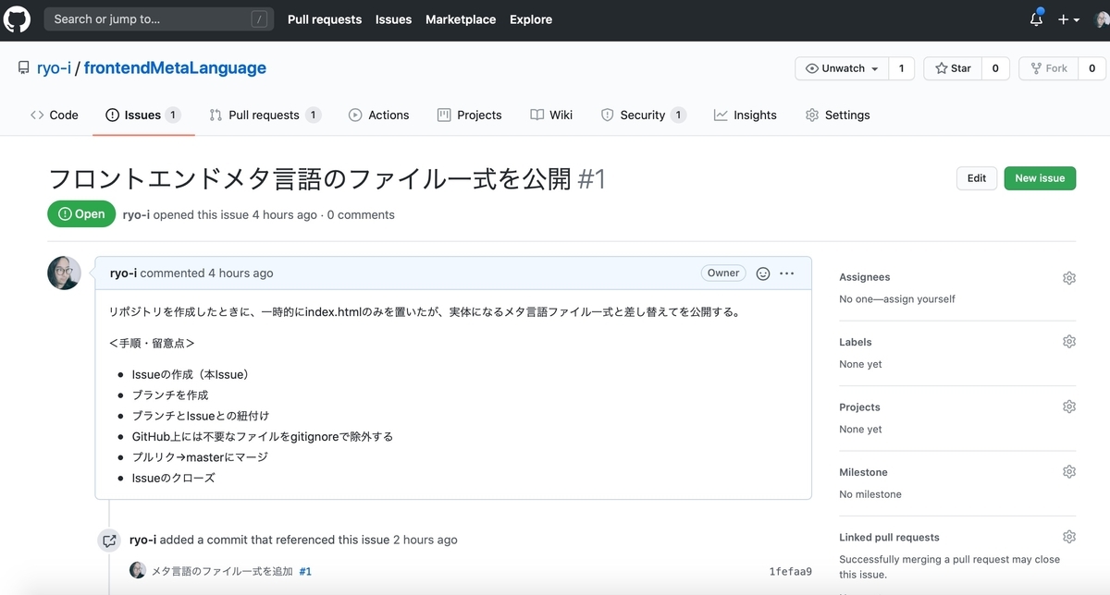Open Pull requests in the top navigation

(325, 19)
